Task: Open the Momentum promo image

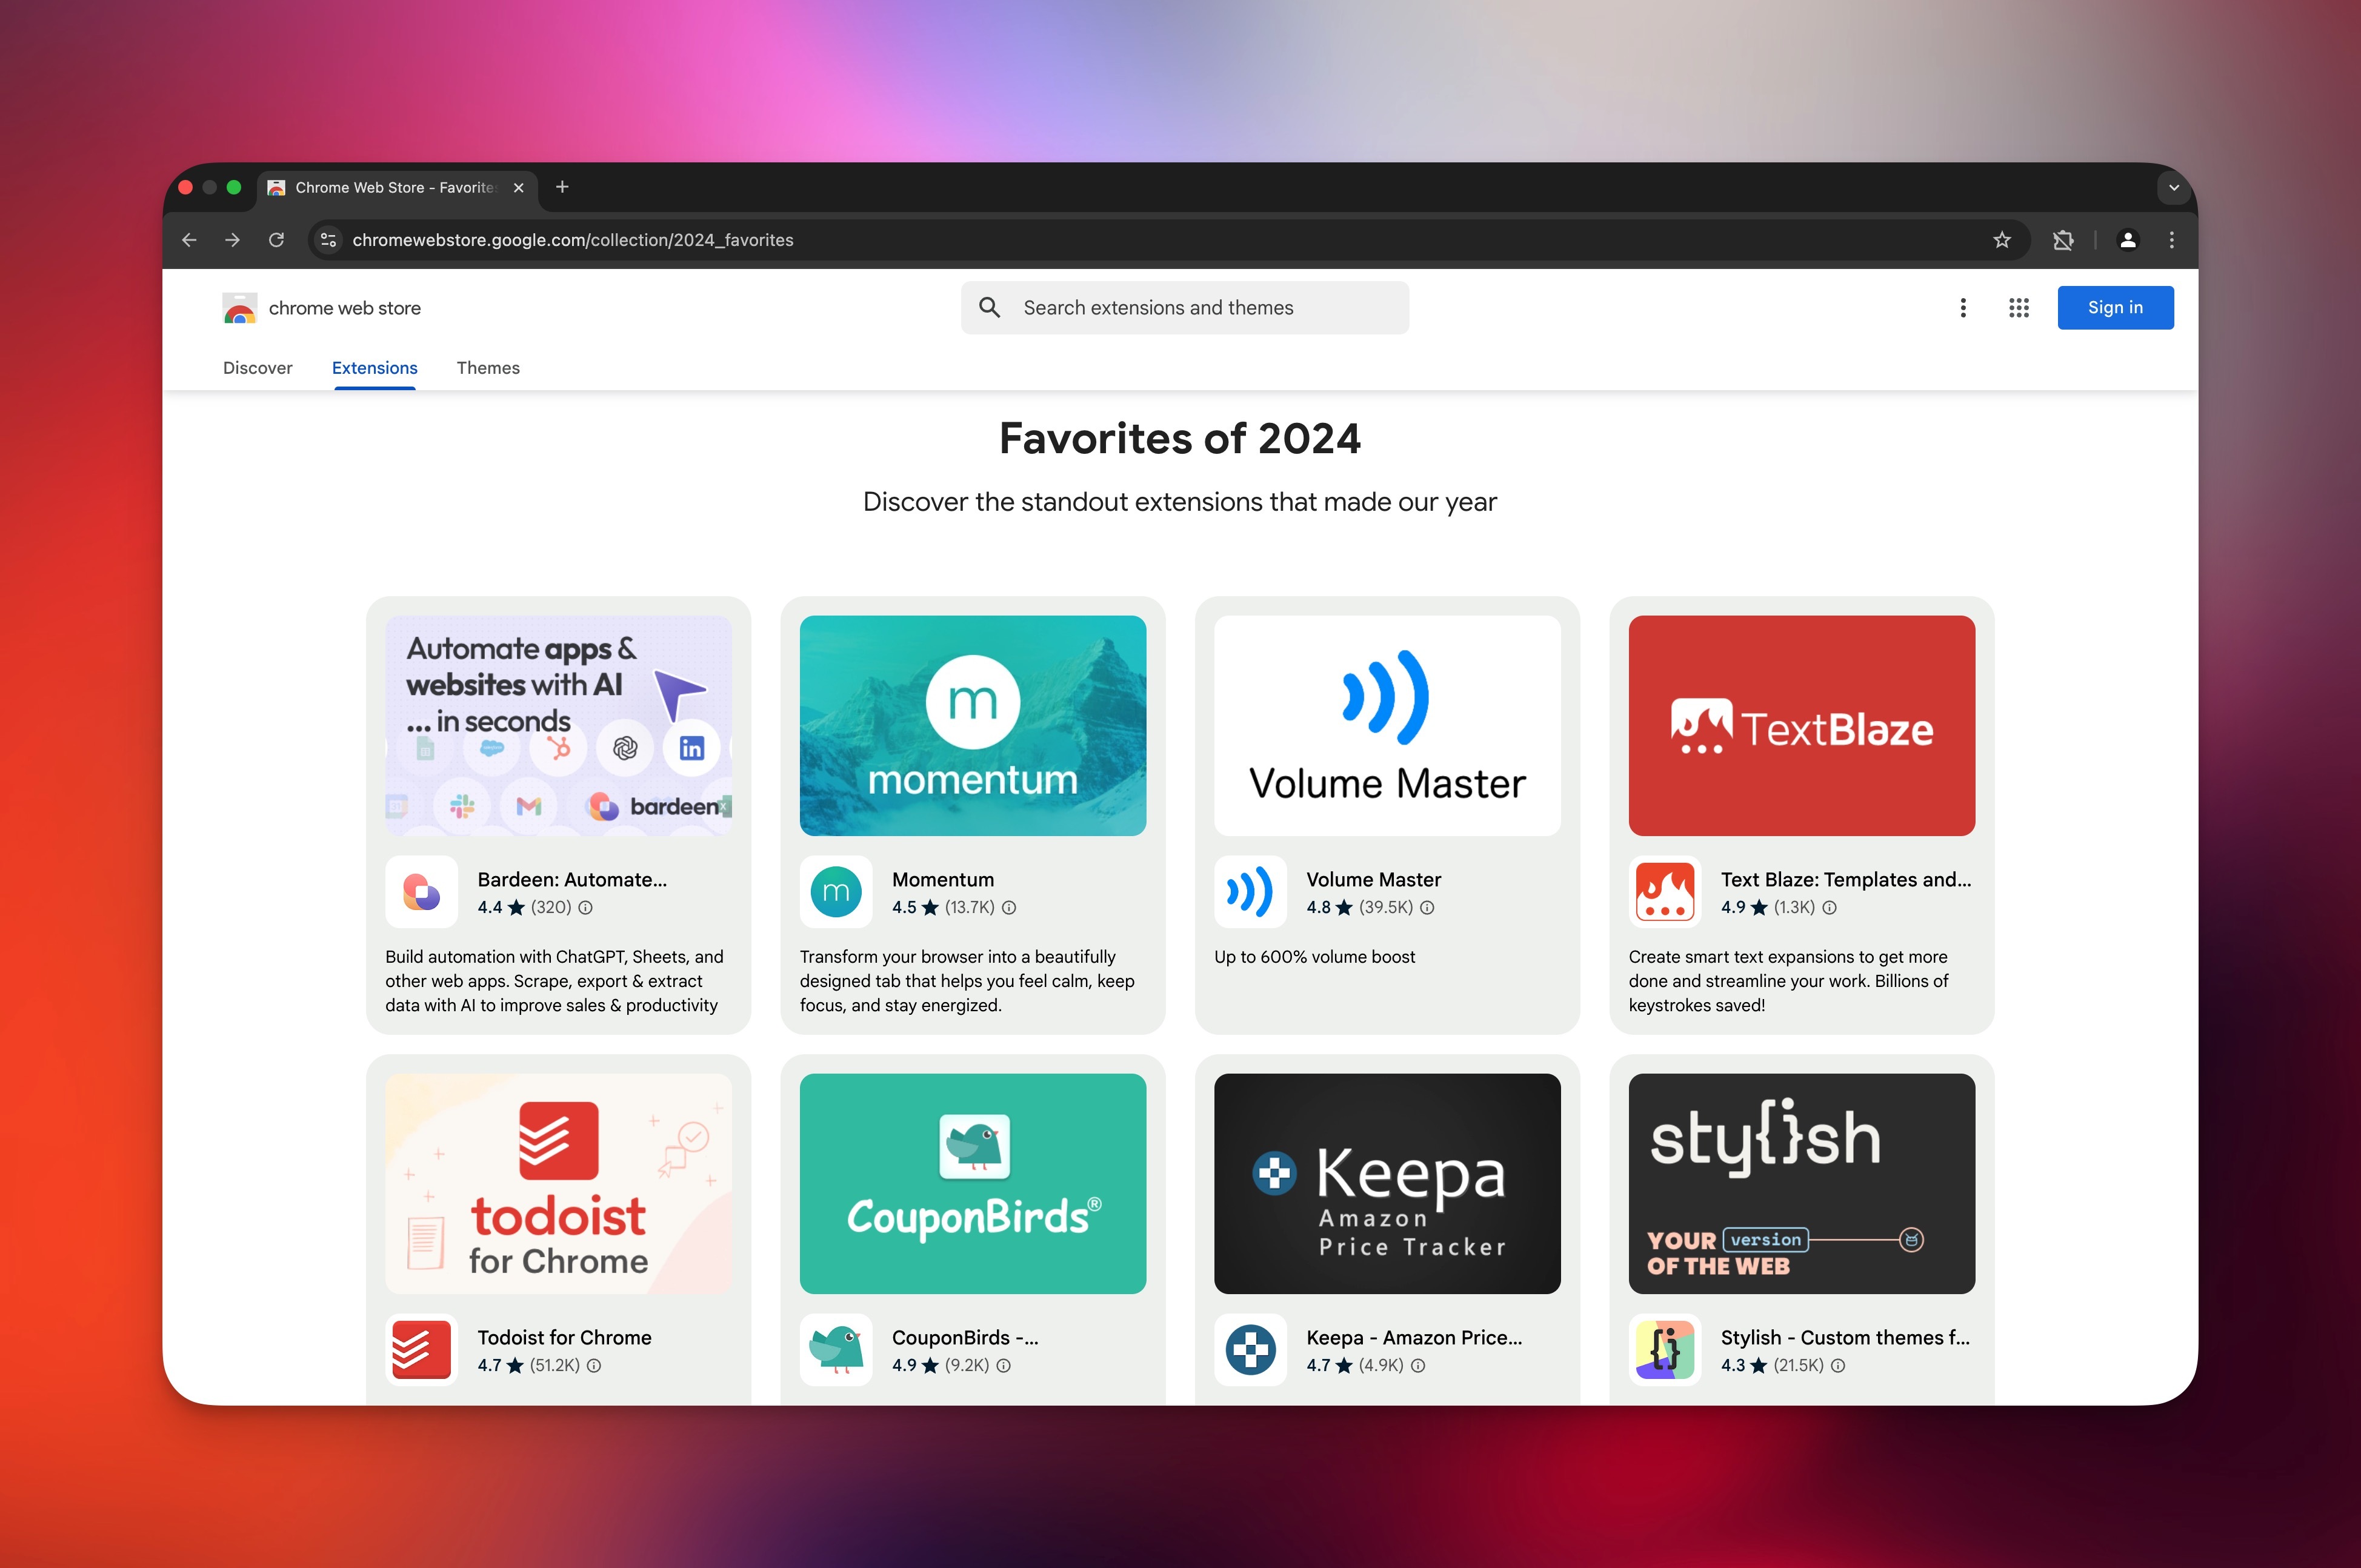Action: click(x=973, y=726)
